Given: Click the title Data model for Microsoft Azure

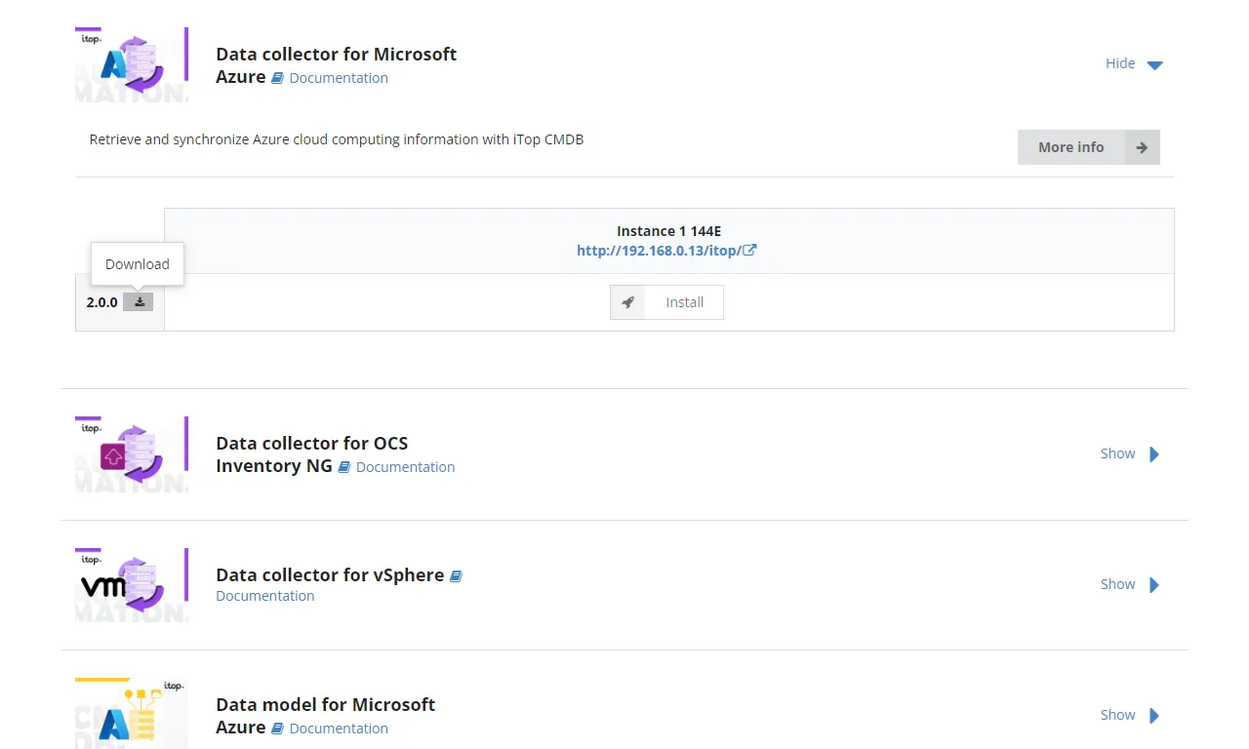Looking at the screenshot, I should (x=326, y=716).
